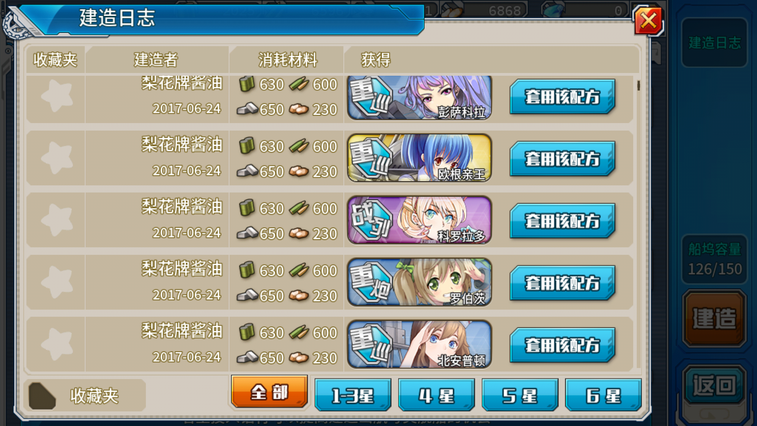The width and height of the screenshot is (757, 426).
Task: Mark 北安普顿 build entry as favorite
Action: point(57,344)
